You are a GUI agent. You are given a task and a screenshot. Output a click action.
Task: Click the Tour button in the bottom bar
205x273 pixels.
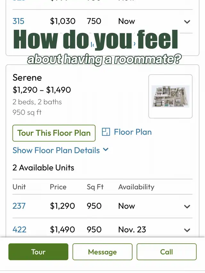pos(38,252)
